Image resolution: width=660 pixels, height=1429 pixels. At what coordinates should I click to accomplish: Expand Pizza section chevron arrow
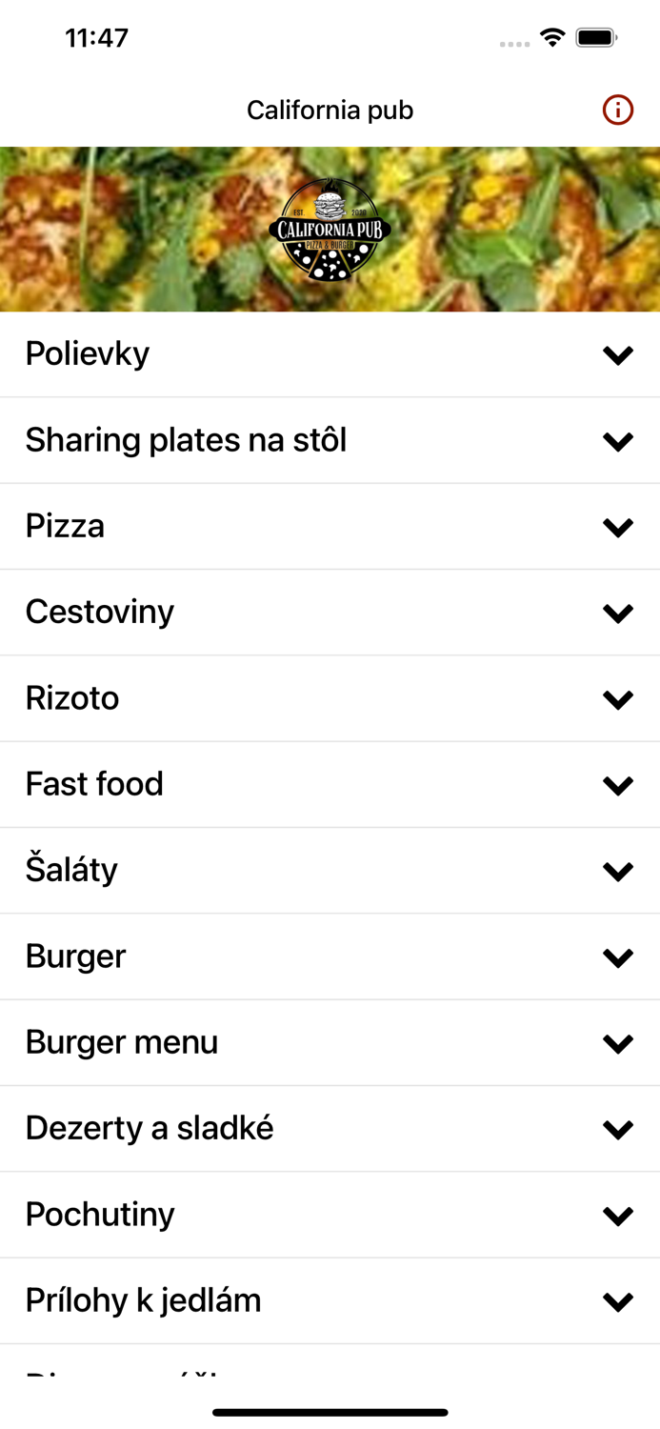[x=618, y=527]
